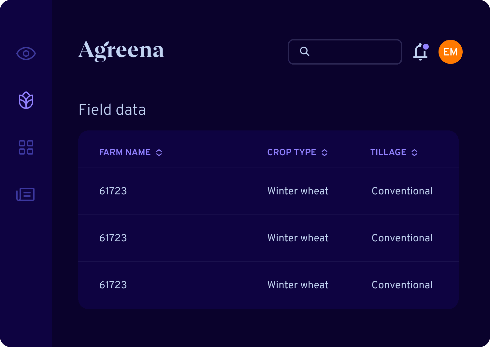The image size is (490, 347).
Task: Open the newspaper reports icon in sidebar
Action: 25,194
